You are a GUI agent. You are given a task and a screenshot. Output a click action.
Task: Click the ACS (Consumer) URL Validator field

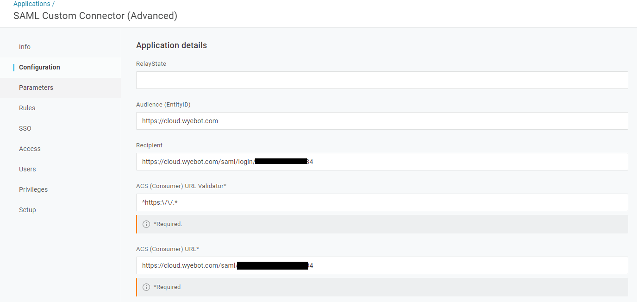coord(381,202)
